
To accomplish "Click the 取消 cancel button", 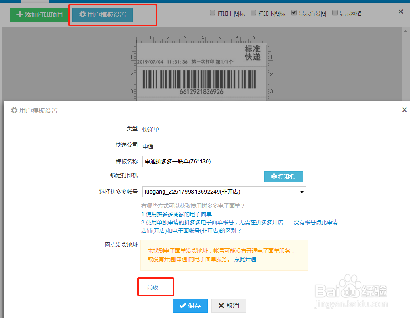I will (x=229, y=306).
